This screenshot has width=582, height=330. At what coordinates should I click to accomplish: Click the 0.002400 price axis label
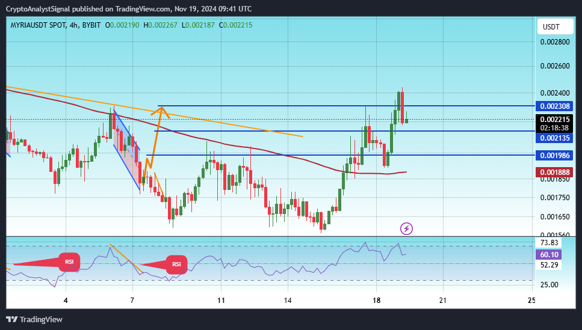coord(554,93)
